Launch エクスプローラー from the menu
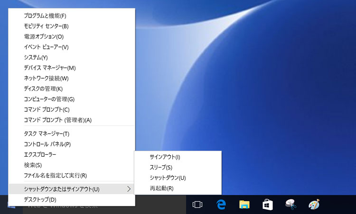This screenshot has height=214, width=356. tap(72, 155)
